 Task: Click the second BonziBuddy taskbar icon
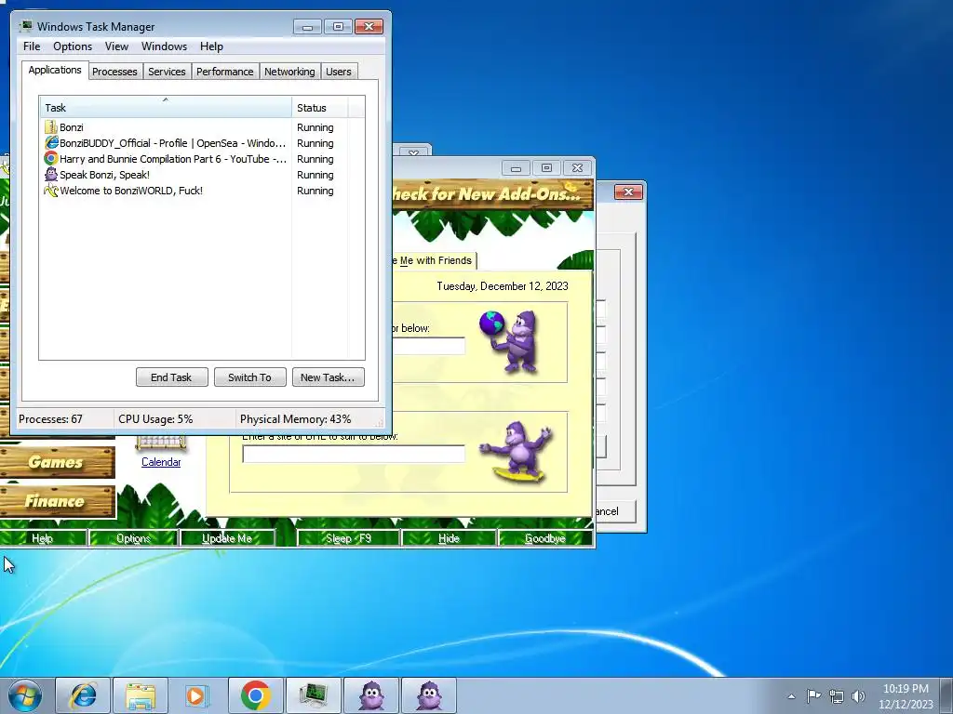(429, 695)
